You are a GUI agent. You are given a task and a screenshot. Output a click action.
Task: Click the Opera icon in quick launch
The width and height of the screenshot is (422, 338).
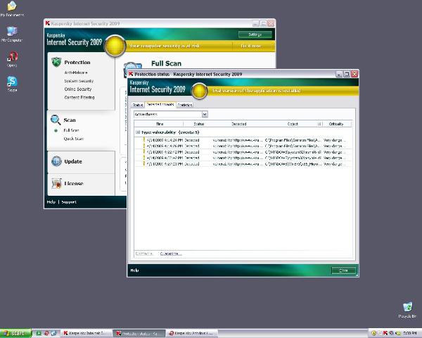46,333
